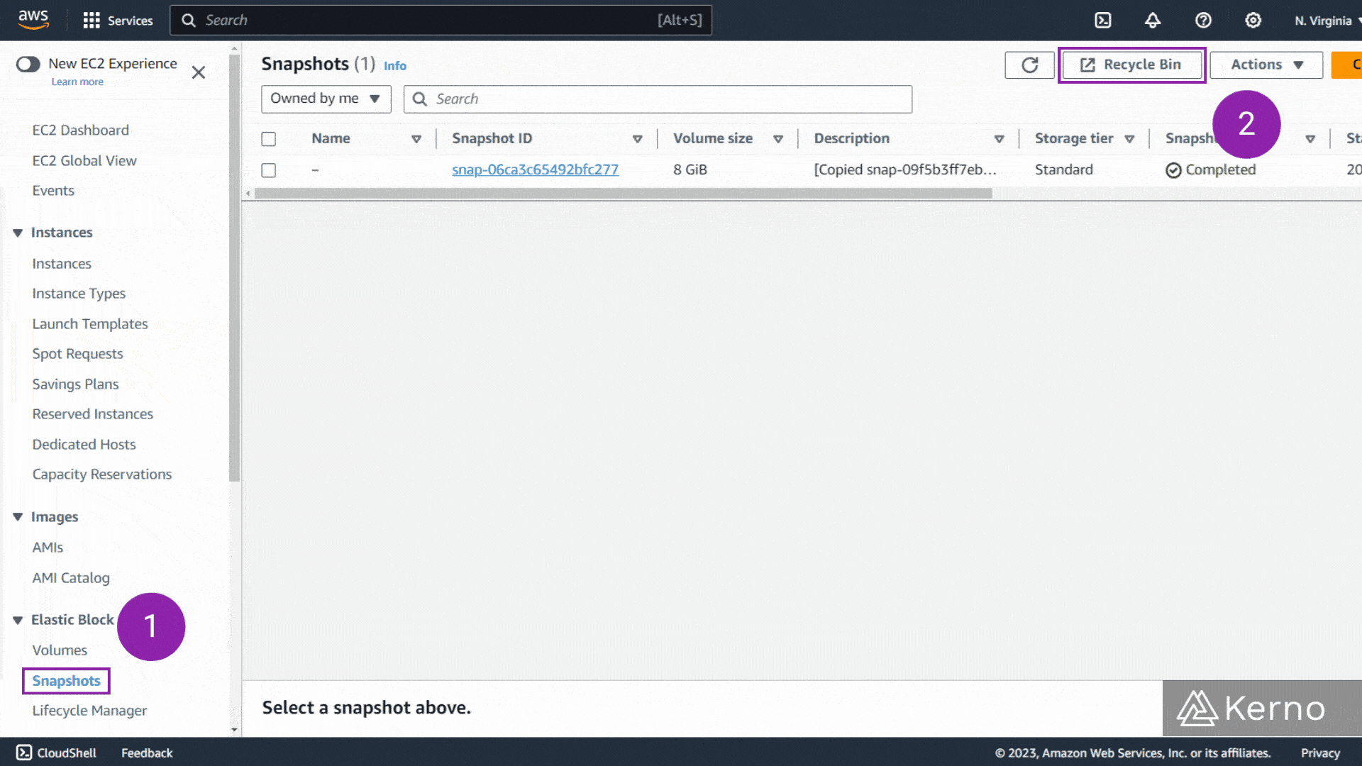
Task: Click the Info link beside Snapshots
Action: coord(395,66)
